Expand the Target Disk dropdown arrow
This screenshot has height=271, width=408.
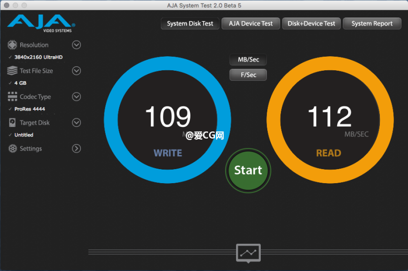tap(76, 122)
